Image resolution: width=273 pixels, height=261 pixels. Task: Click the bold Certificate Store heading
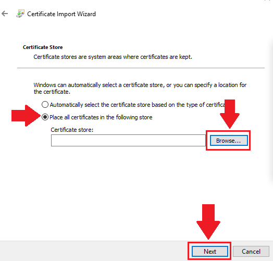43,47
